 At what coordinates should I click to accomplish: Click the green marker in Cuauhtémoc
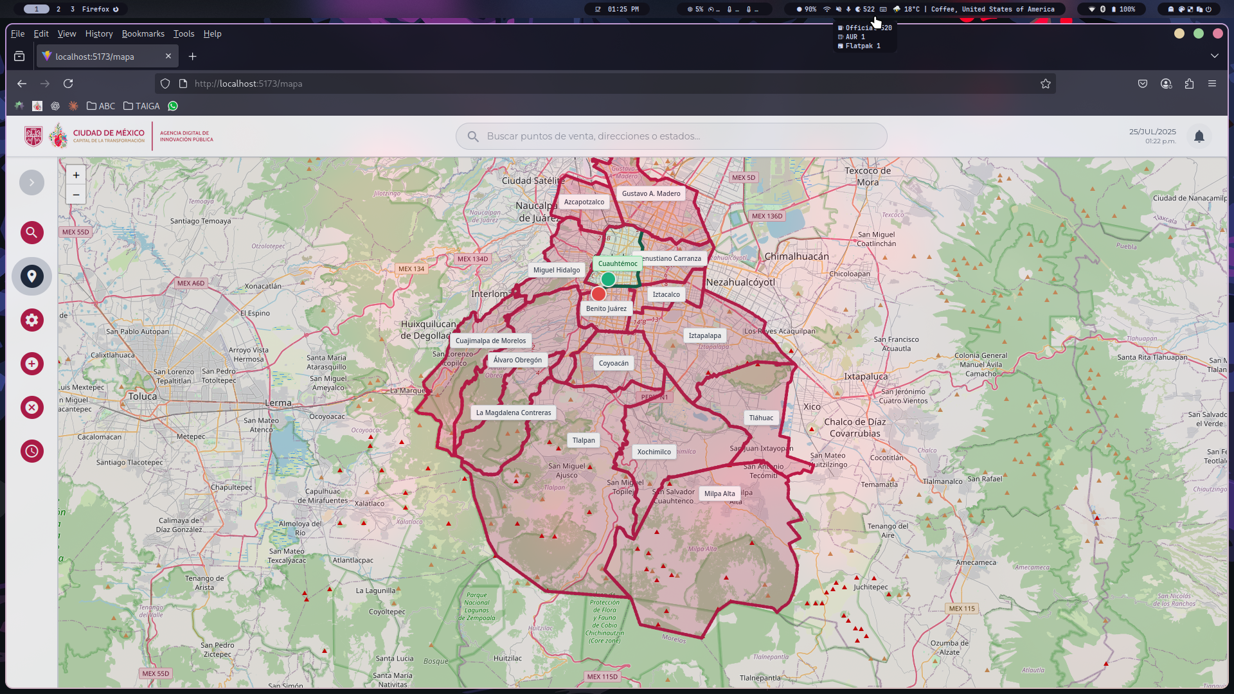[608, 280]
